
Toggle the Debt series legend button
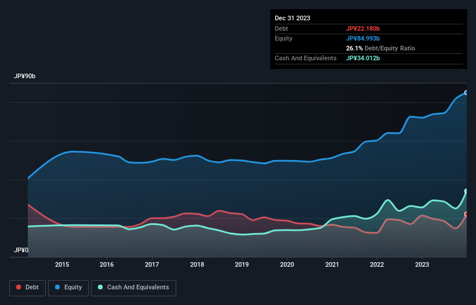click(28, 288)
